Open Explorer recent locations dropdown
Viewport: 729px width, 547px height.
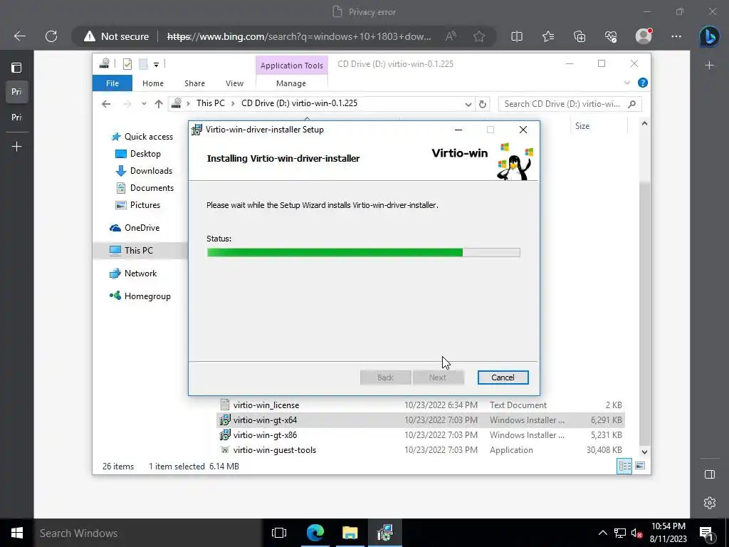[x=144, y=104]
